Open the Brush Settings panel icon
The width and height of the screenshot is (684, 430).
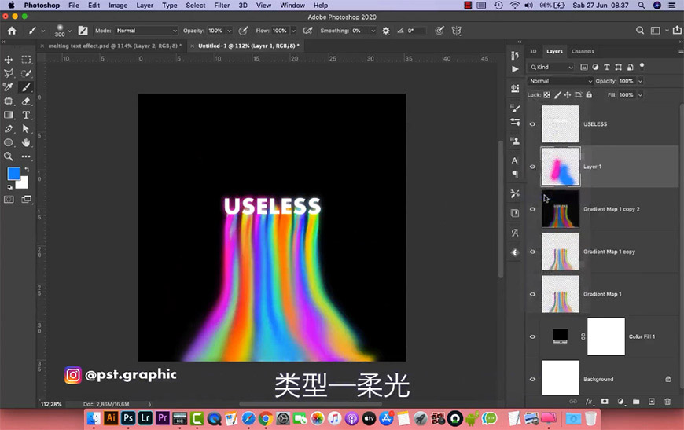pos(83,31)
